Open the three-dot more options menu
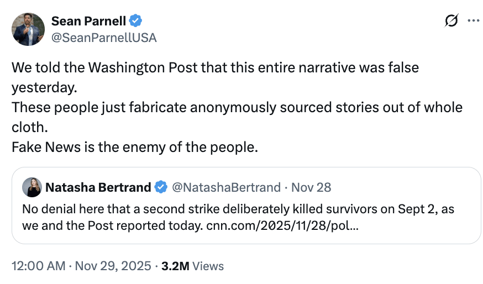 [x=473, y=21]
